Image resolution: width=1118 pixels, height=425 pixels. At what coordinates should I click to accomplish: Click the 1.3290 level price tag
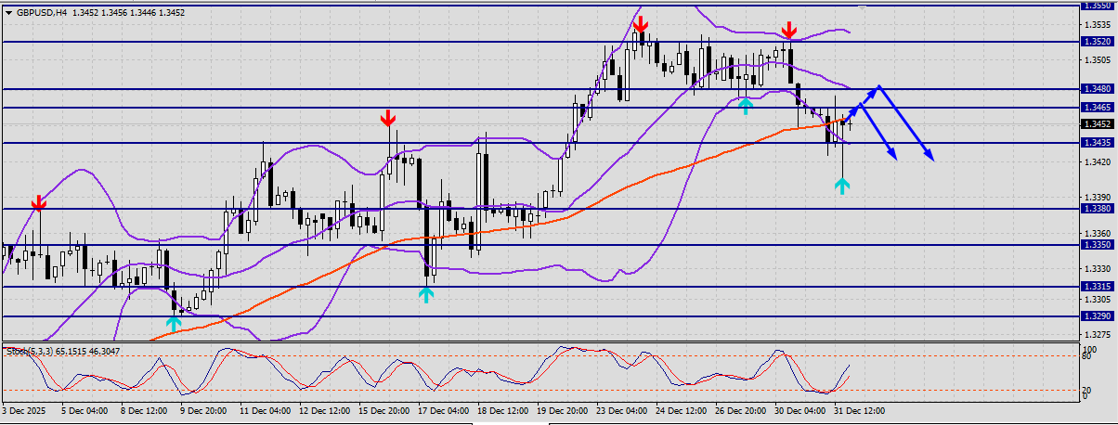1097,316
